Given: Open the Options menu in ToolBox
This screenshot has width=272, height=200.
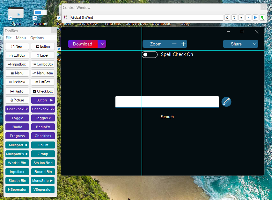Looking at the screenshot, I should point(37,38).
